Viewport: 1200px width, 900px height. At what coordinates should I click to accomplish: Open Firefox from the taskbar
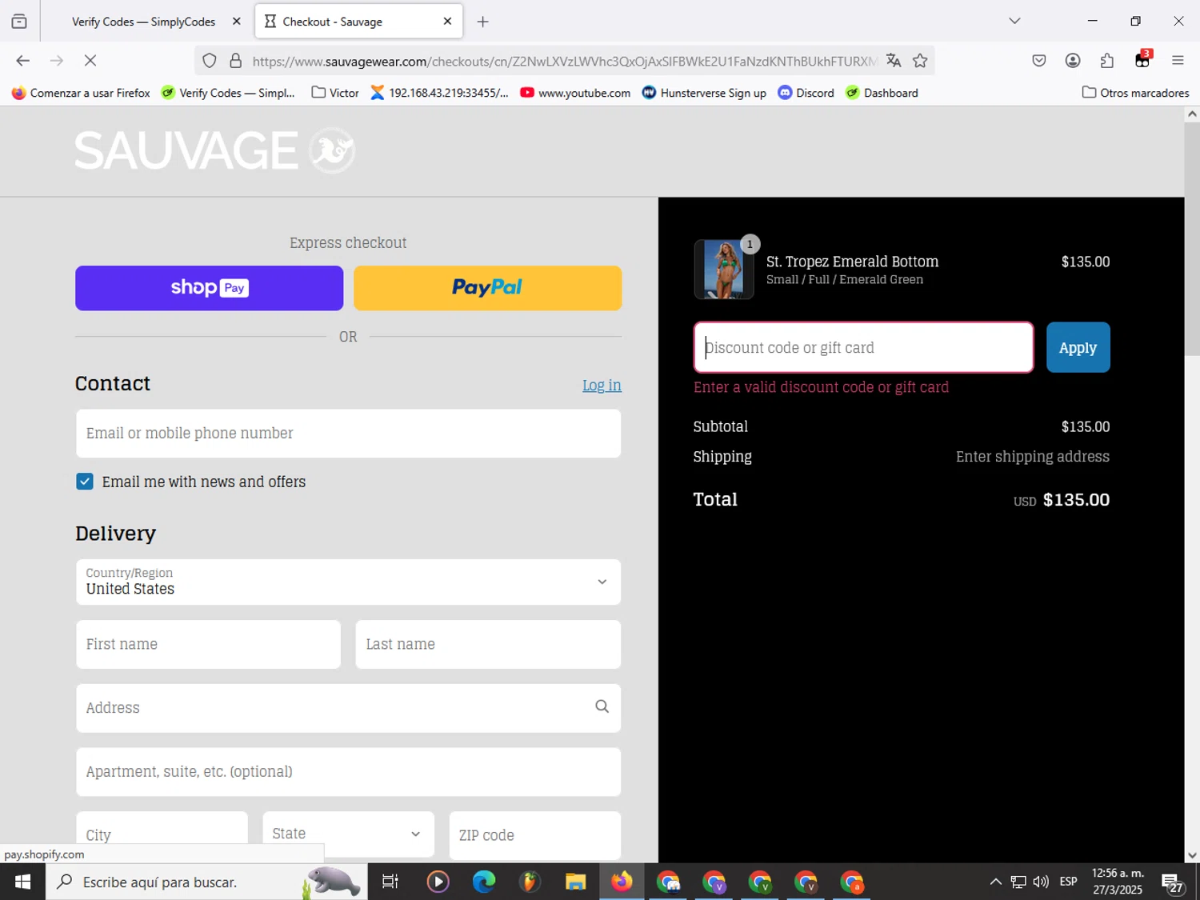(622, 882)
